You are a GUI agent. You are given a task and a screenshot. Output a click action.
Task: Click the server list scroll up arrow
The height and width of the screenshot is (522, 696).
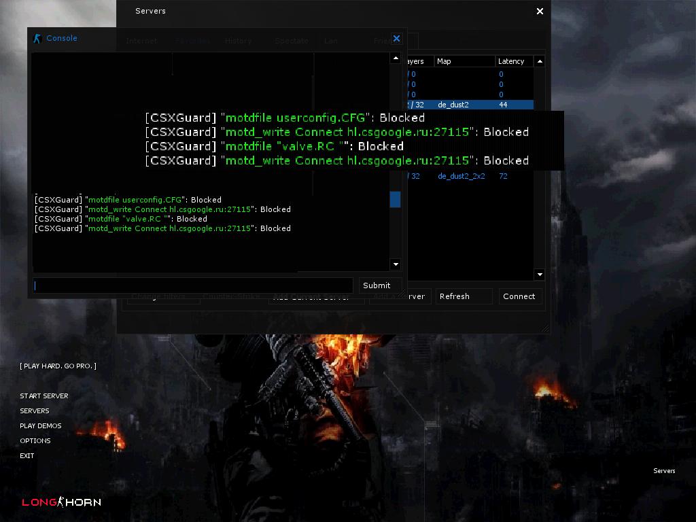click(x=540, y=61)
